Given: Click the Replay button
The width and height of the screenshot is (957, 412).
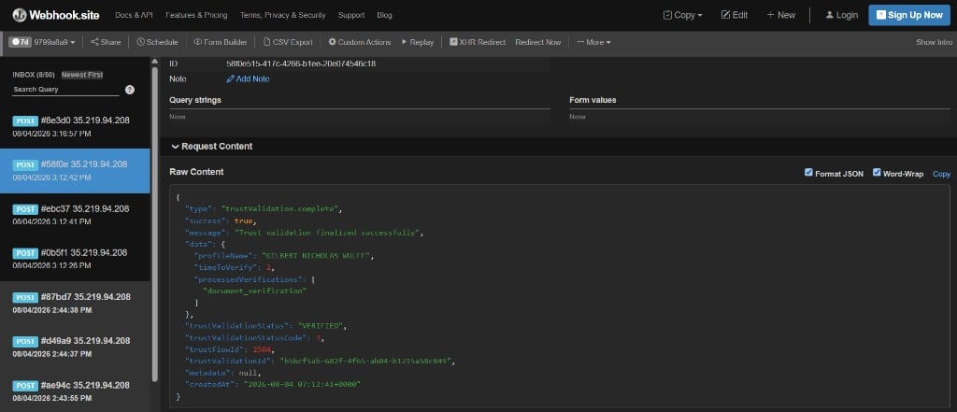Looking at the screenshot, I should click(x=418, y=42).
